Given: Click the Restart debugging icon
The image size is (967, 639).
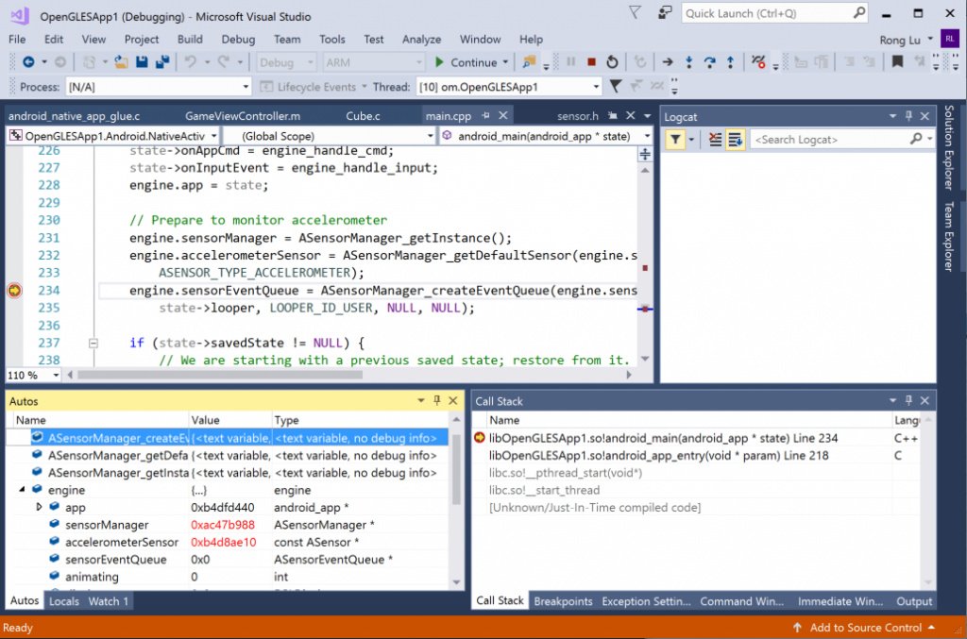Looking at the screenshot, I should pos(613,61).
